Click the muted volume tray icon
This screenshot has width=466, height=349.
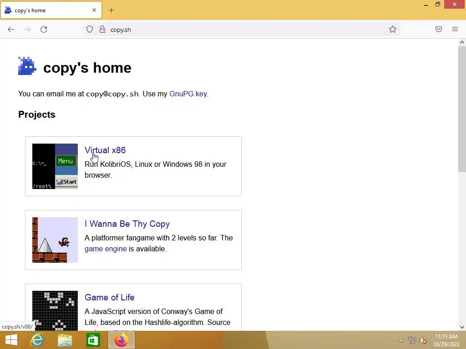click(x=423, y=340)
